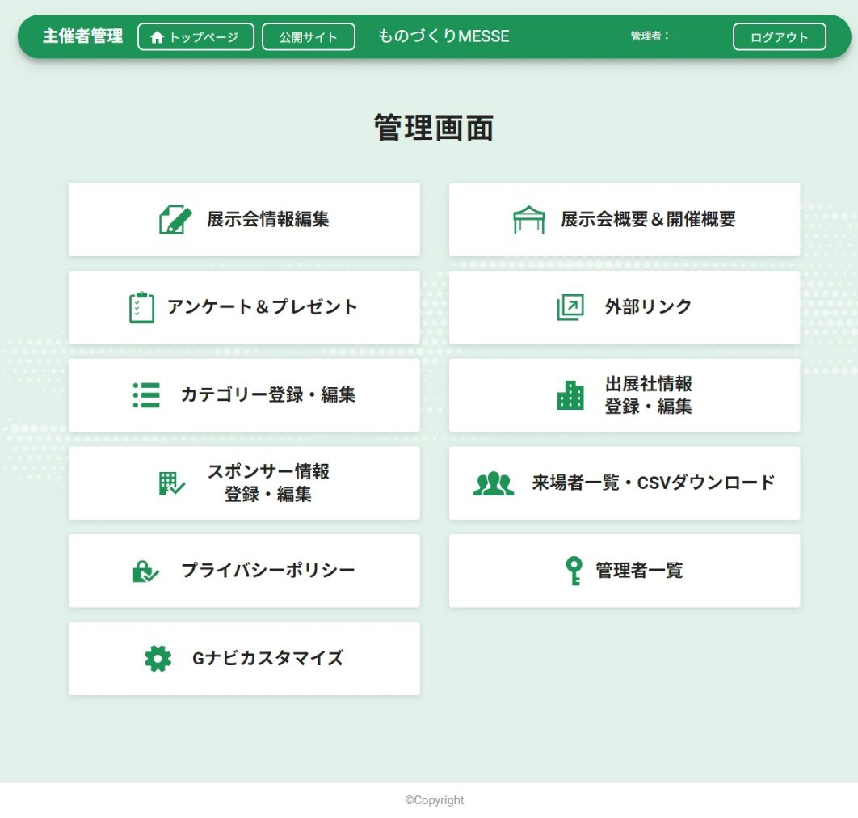Screen dimensions: 858x818
Task: Open 展示会情報編集 text link
Action: 268,219
